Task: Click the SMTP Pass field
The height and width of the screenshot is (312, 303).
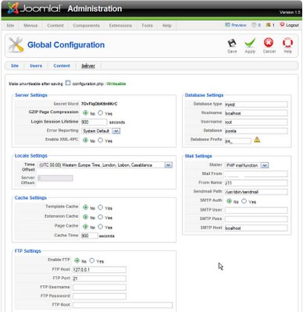Action: click(256, 219)
